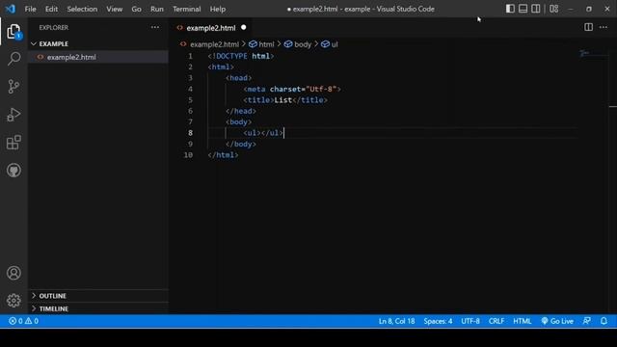Open the notifications bell icon

pos(604,321)
